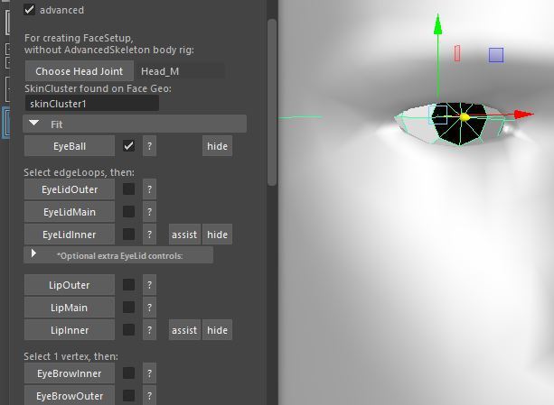
Task: Click the EyeLidInner button
Action: [70, 235]
